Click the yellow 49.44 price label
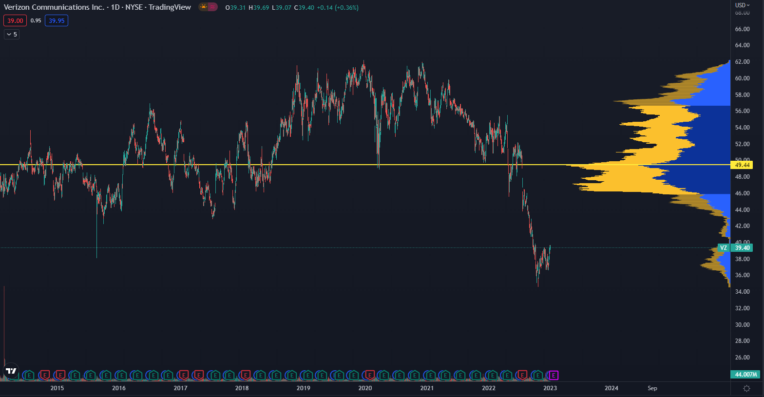The image size is (764, 397). 742,165
